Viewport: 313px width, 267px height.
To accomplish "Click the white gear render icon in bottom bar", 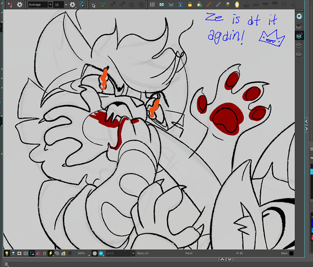I will [95, 253].
